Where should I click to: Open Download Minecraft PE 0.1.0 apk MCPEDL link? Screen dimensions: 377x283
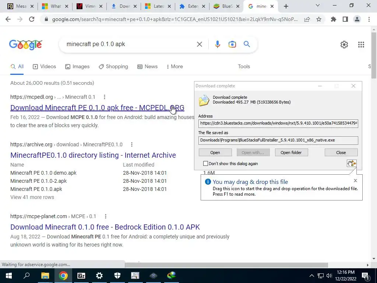(97, 108)
